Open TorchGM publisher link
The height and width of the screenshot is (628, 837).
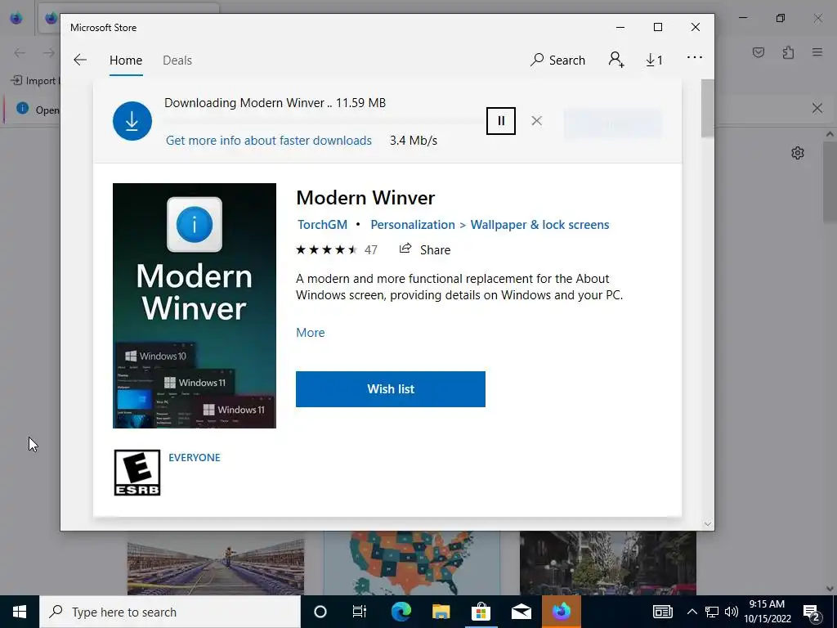coord(322,225)
